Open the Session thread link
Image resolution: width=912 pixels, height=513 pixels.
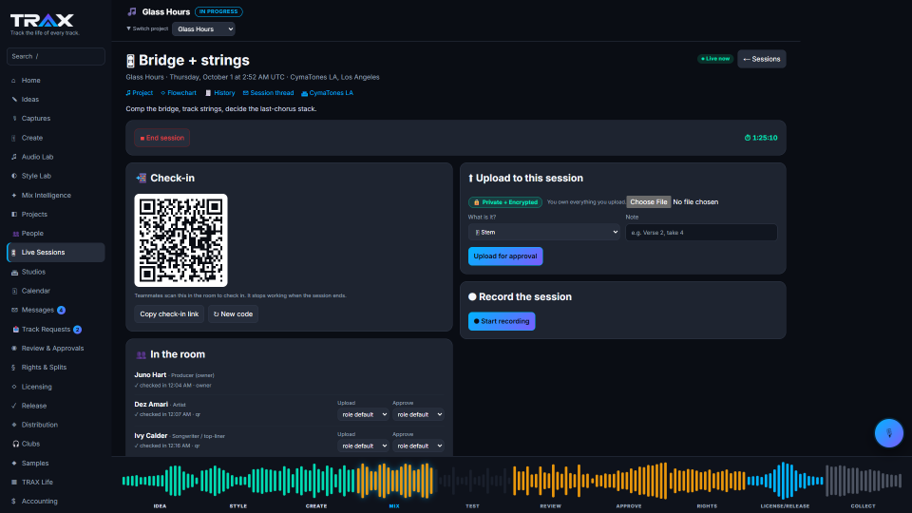pos(268,93)
